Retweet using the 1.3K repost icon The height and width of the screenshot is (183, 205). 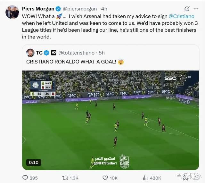pos(65,178)
